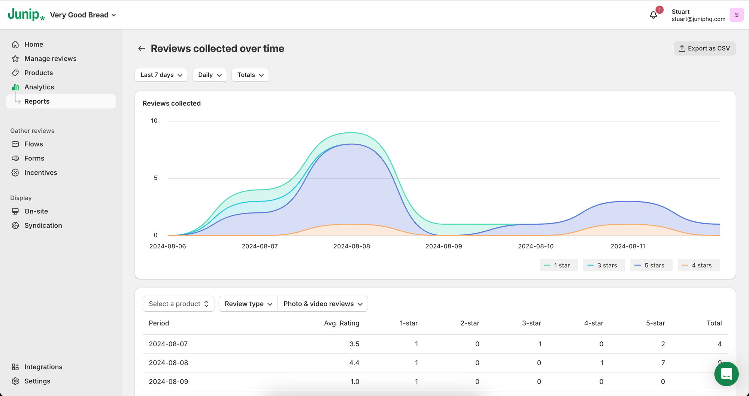Click the Reviews collected chart title
Screen dimensions: 749x396
click(172, 104)
